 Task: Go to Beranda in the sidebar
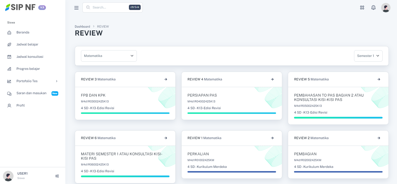(23, 32)
